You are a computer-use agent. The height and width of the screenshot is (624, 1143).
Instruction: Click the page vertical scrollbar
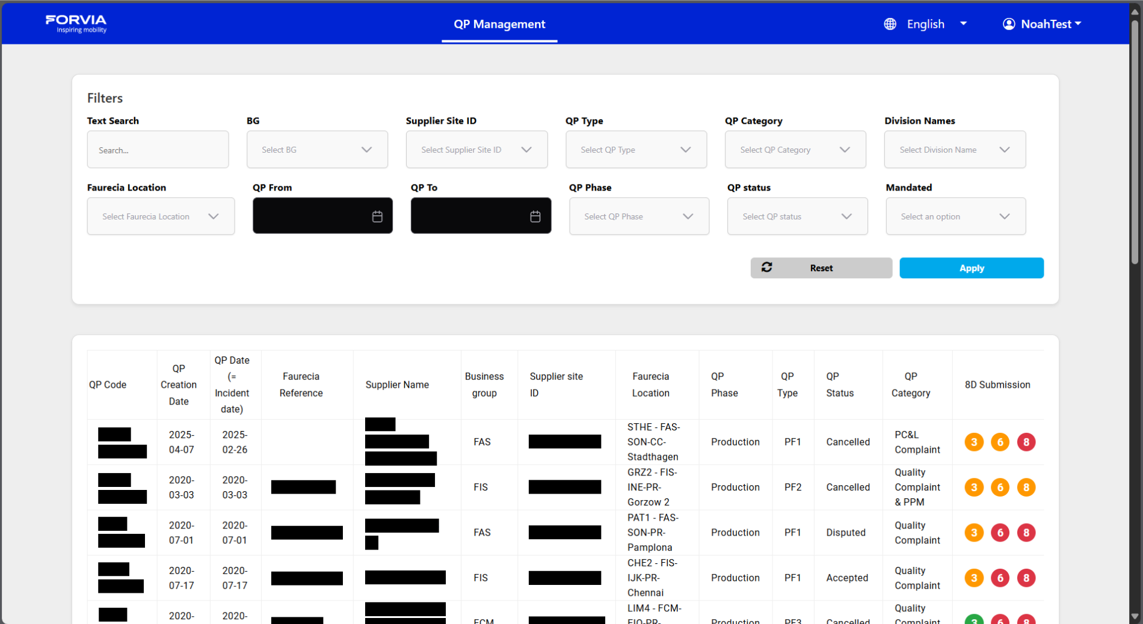click(1135, 144)
